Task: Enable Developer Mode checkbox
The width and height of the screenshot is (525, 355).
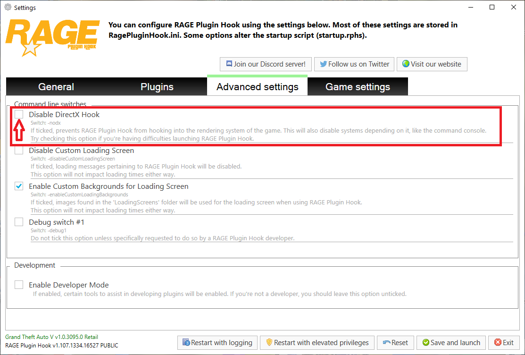Action: pyautogui.click(x=19, y=285)
